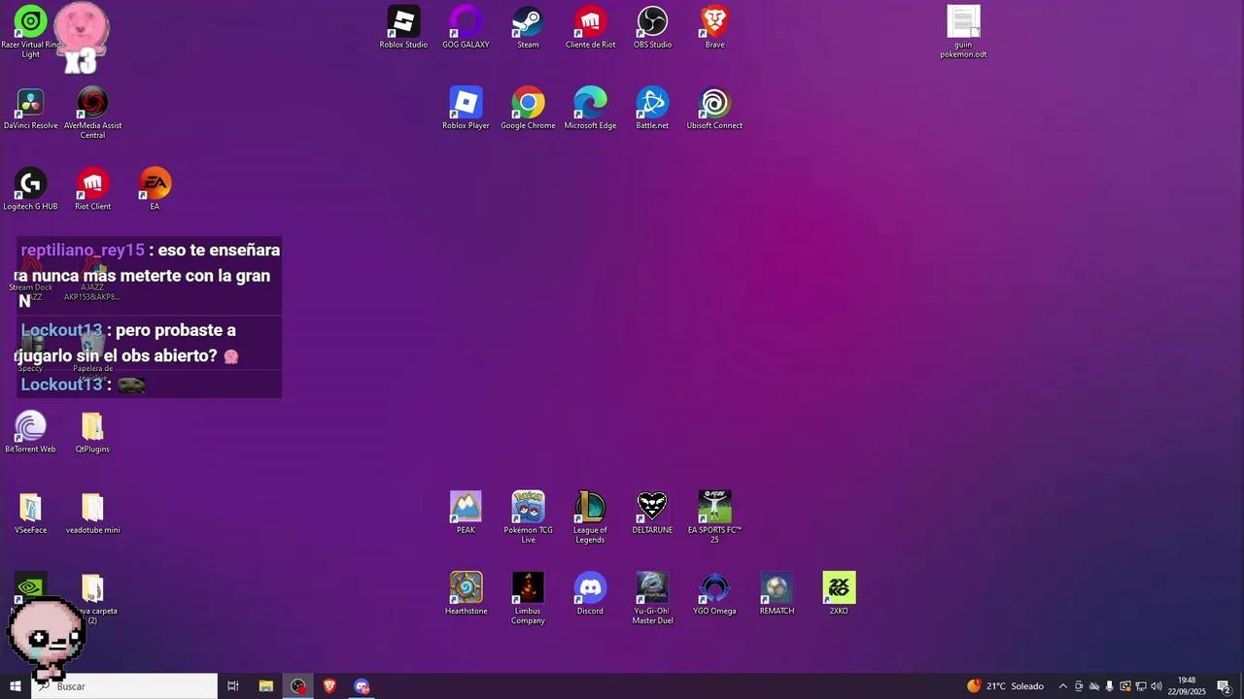Select the Google Chrome desktop shortcut
The width and height of the screenshot is (1244, 699).
(x=528, y=109)
